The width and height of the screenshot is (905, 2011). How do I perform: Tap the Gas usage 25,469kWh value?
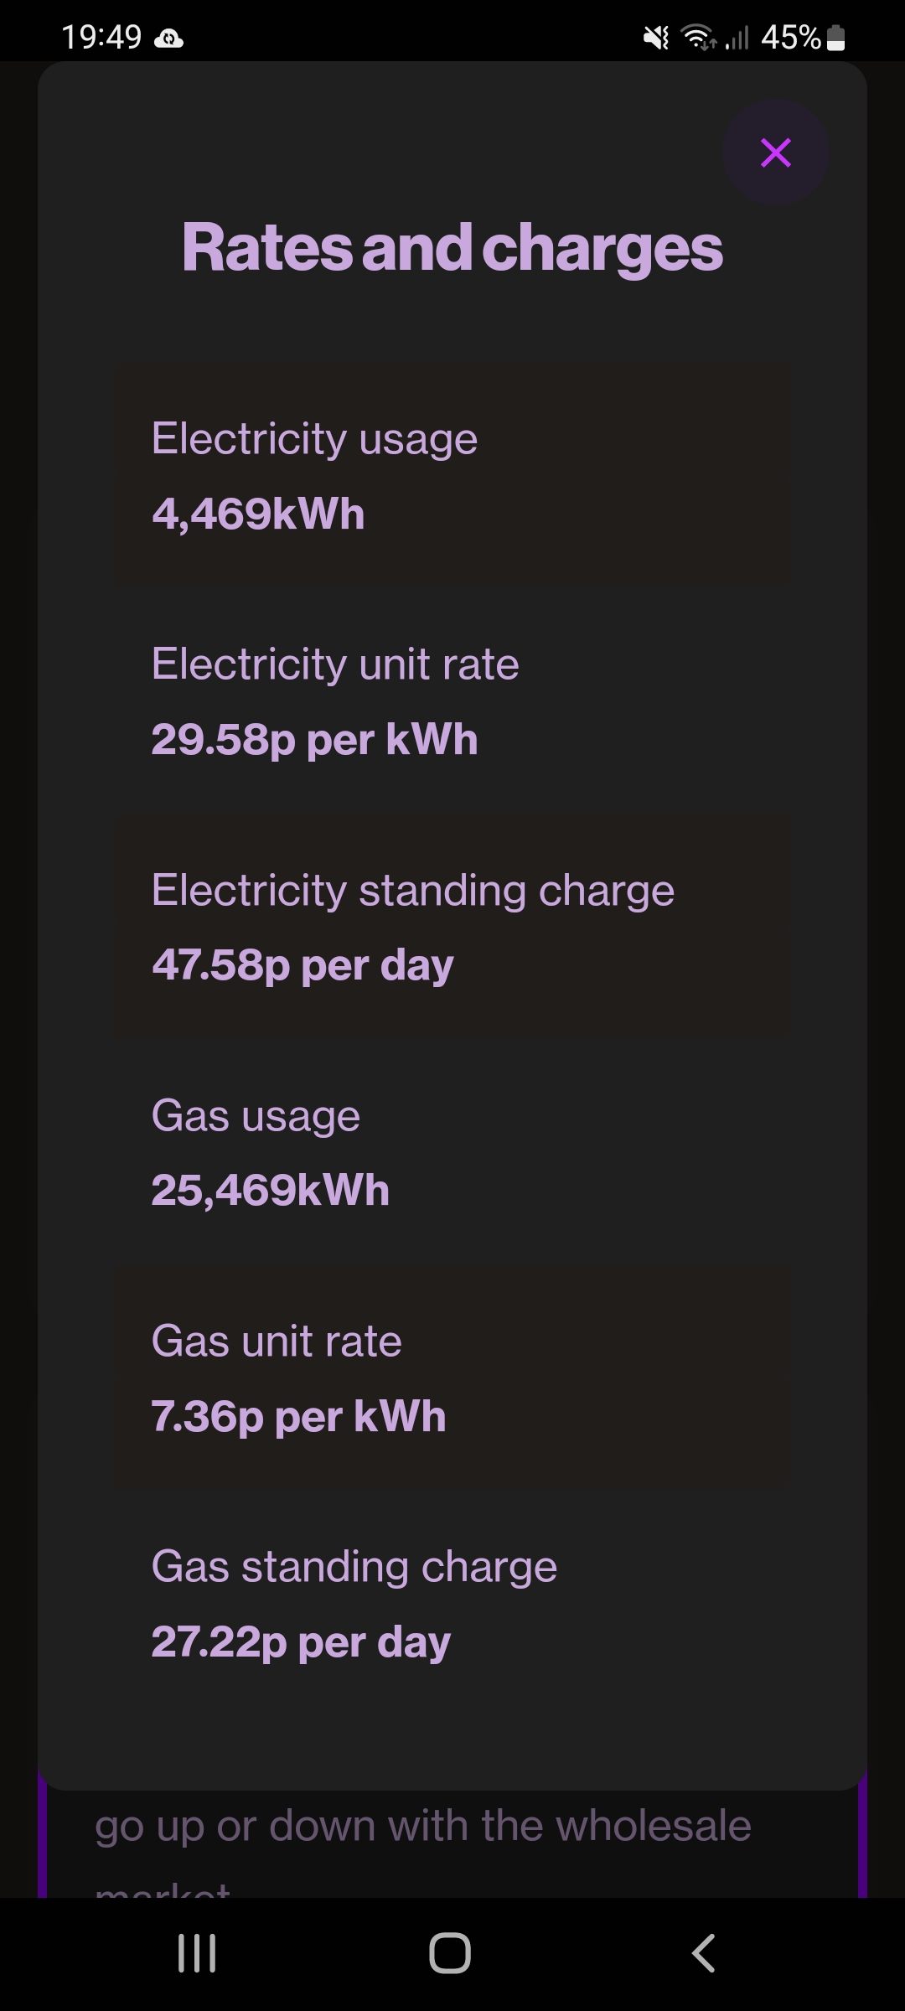tap(271, 1190)
